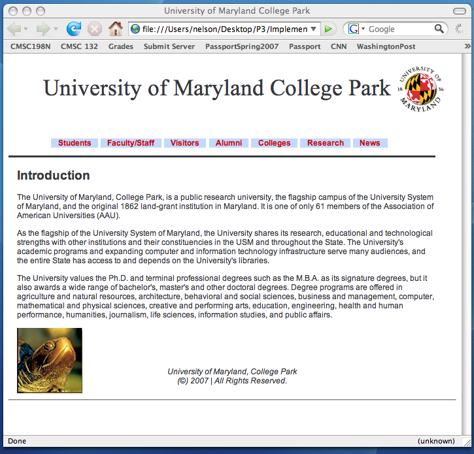Viewport: 474px width, 454px height.
Task: Select the Colleges navigation tab
Action: pos(274,143)
